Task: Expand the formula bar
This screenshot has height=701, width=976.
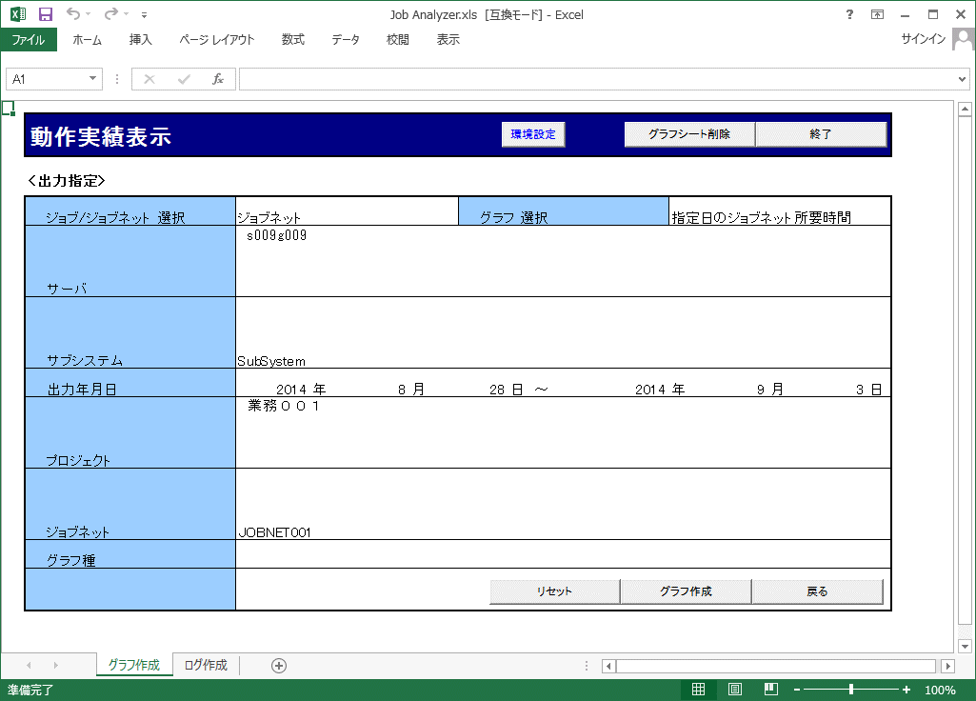Action: click(x=962, y=79)
